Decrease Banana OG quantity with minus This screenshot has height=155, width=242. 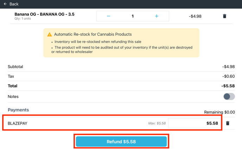(108, 16)
